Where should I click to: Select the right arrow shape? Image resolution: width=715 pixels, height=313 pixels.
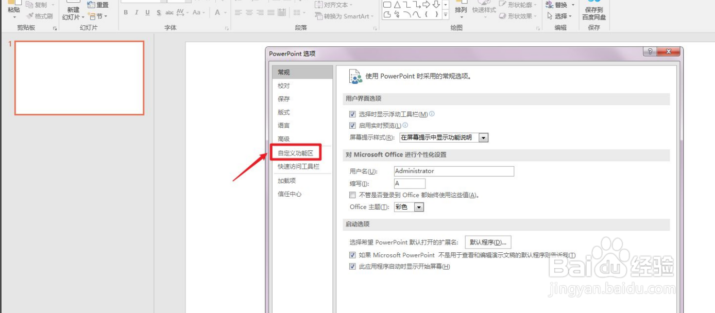[x=426, y=5]
